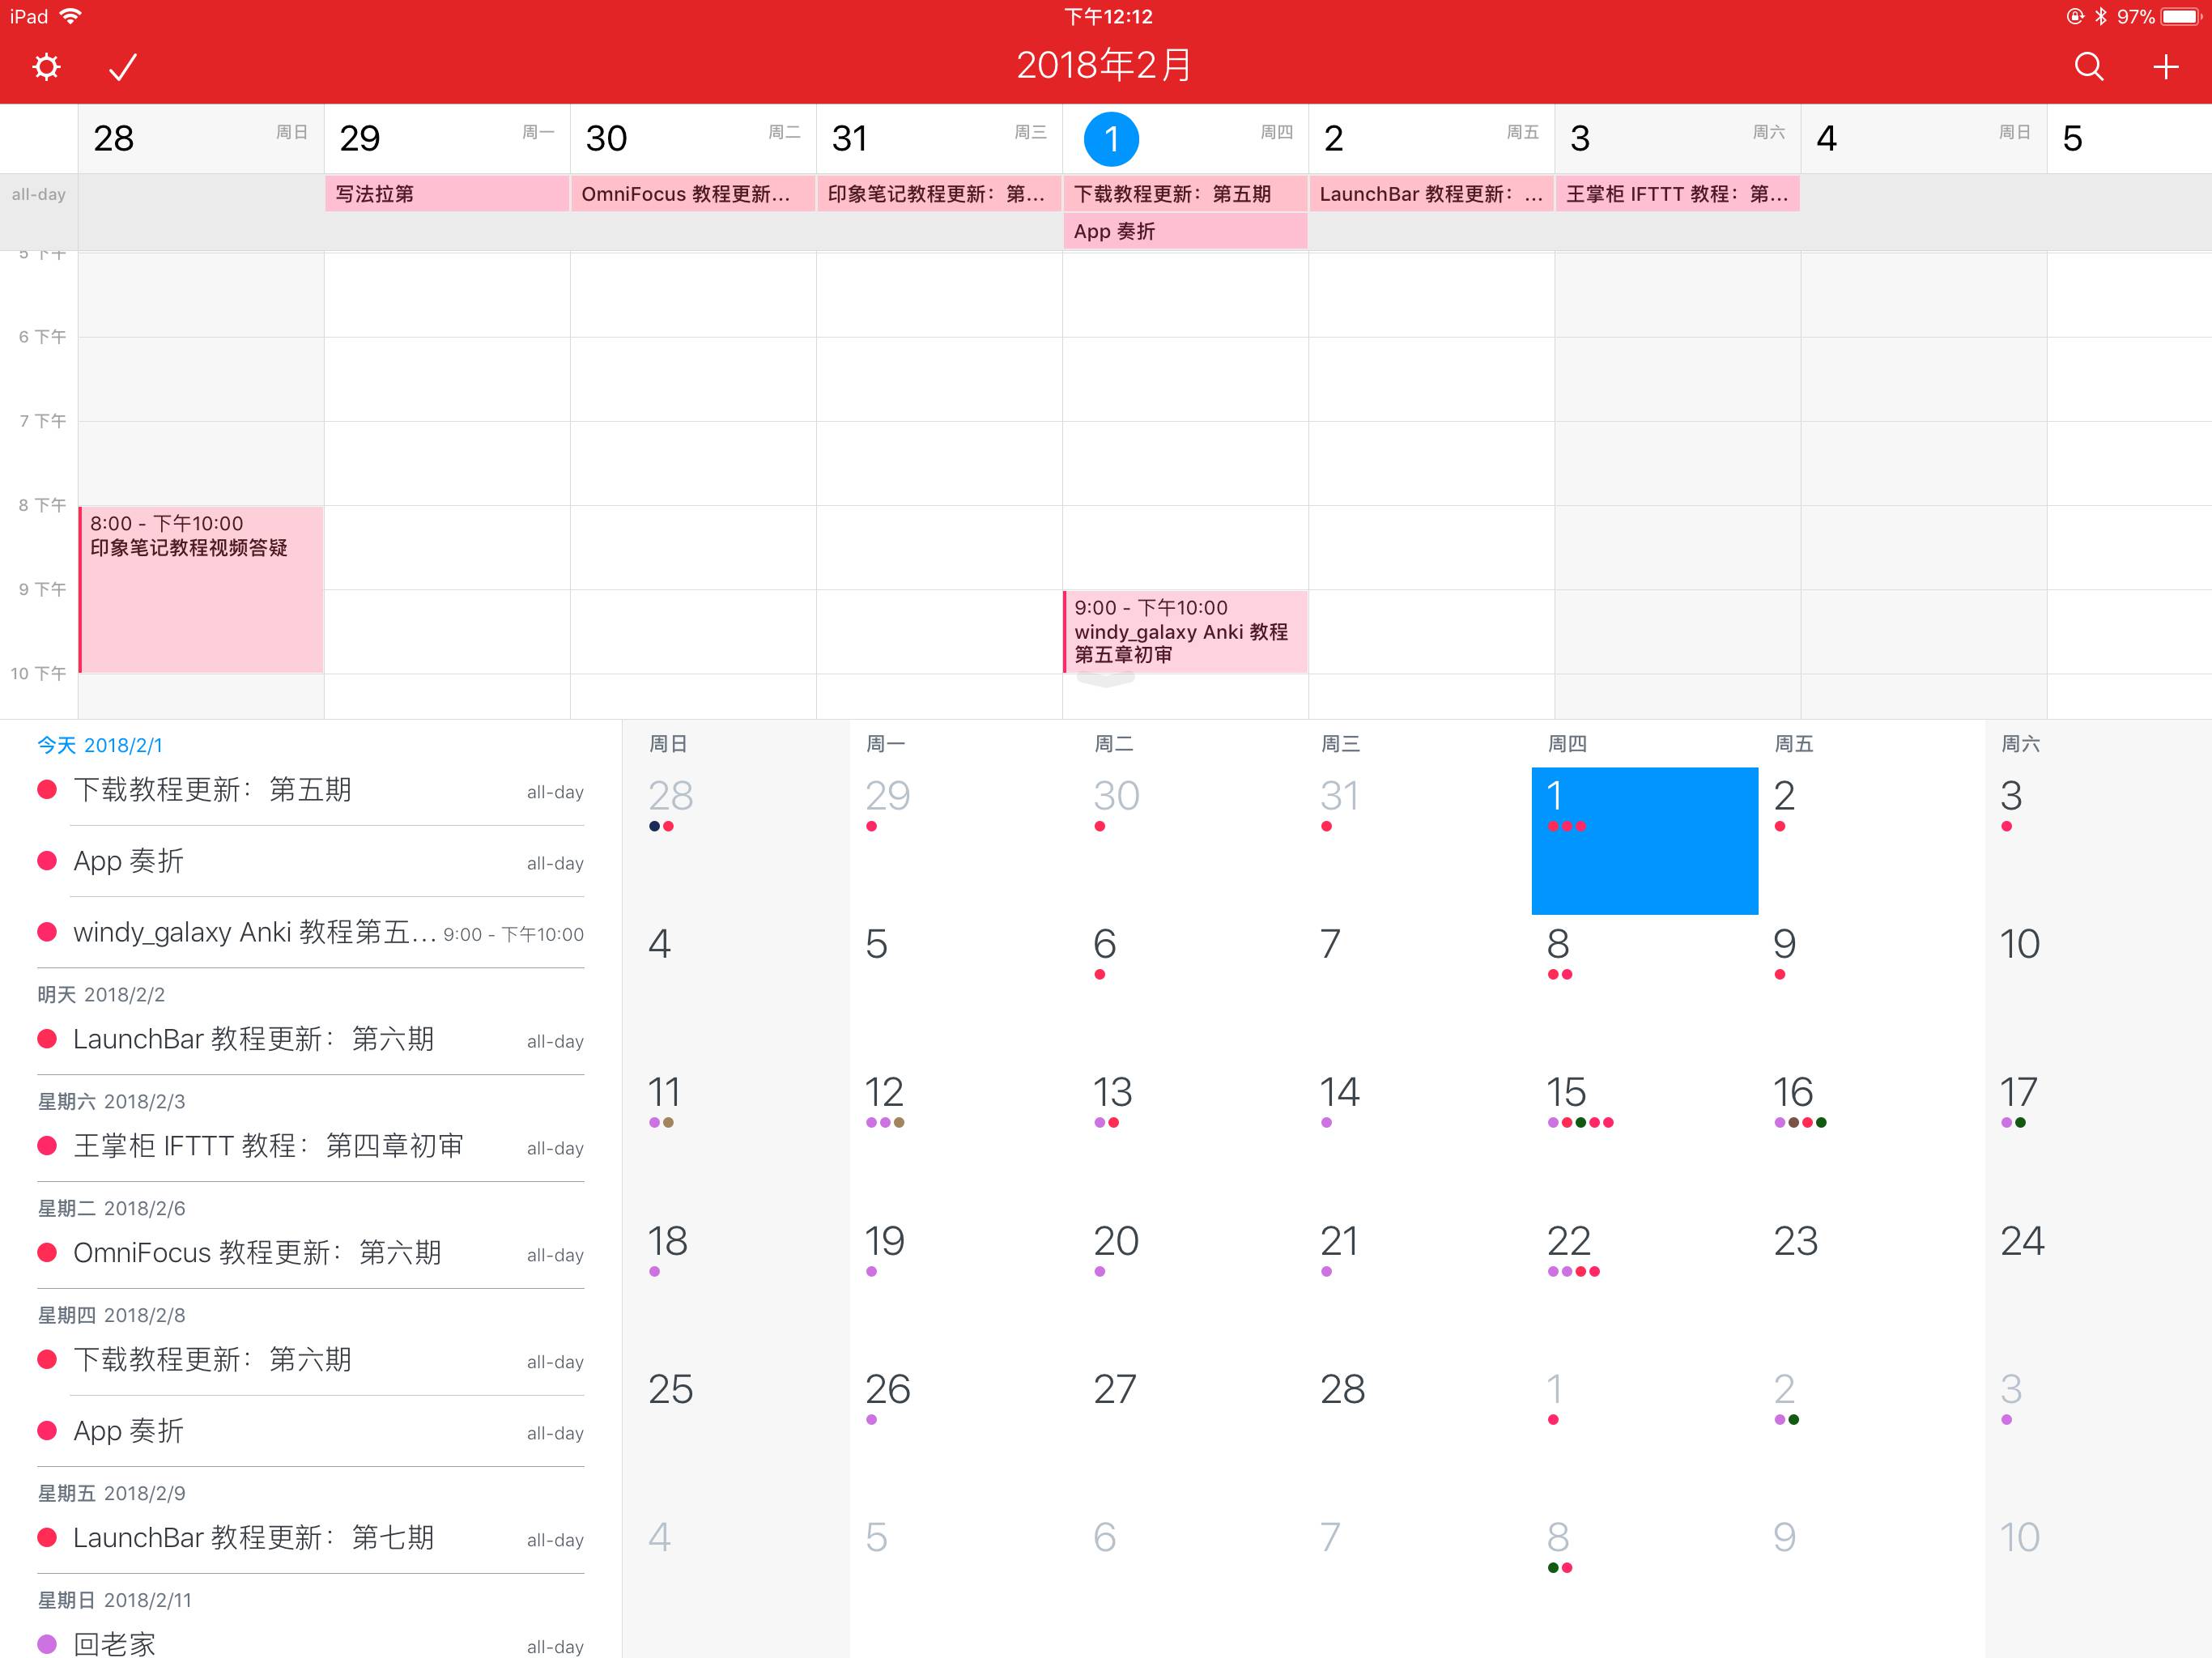Tap the search magnifier icon
Image resolution: width=2212 pixels, height=1658 pixels.
[2088, 67]
